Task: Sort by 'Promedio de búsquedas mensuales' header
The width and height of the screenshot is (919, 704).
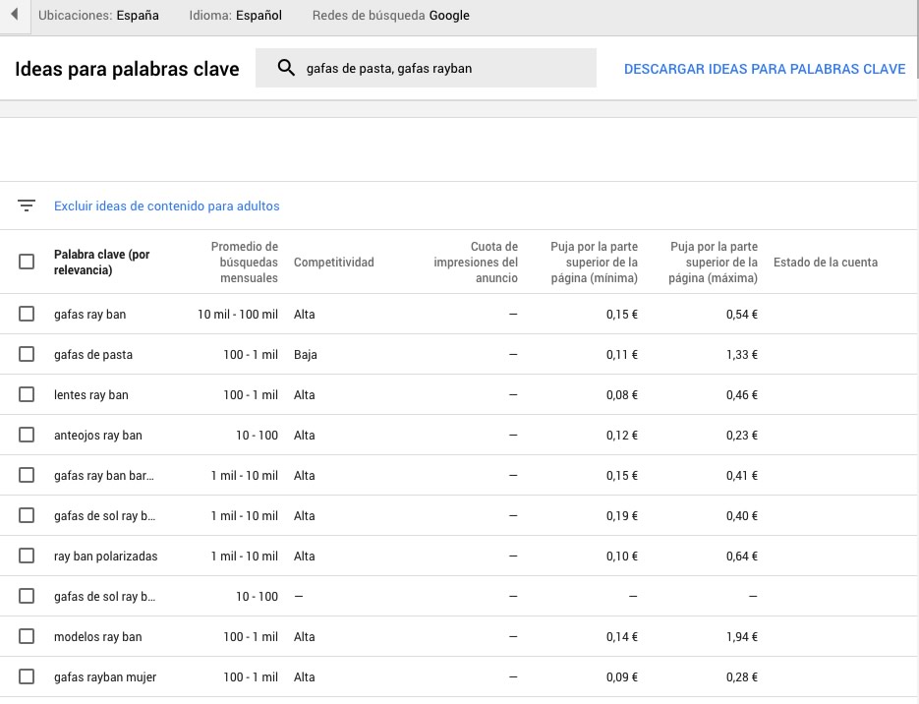Action: pyautogui.click(x=245, y=262)
